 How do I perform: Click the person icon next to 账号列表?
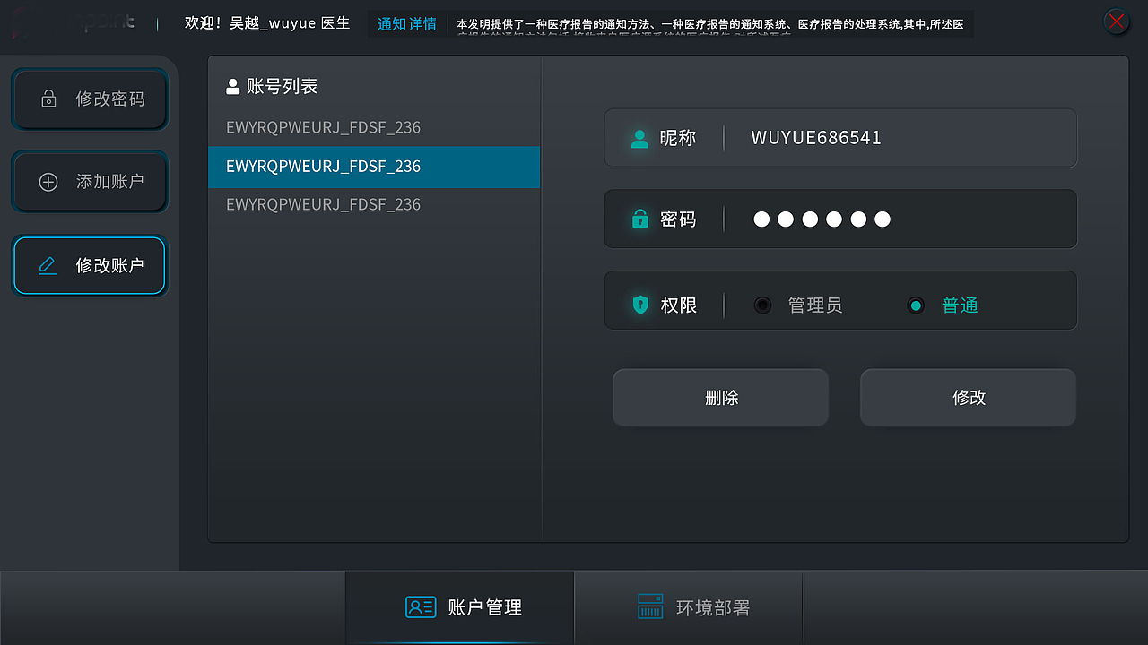233,86
